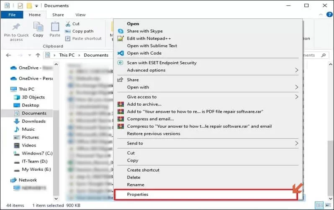Switch to details view icon in status bar

pos(319,205)
